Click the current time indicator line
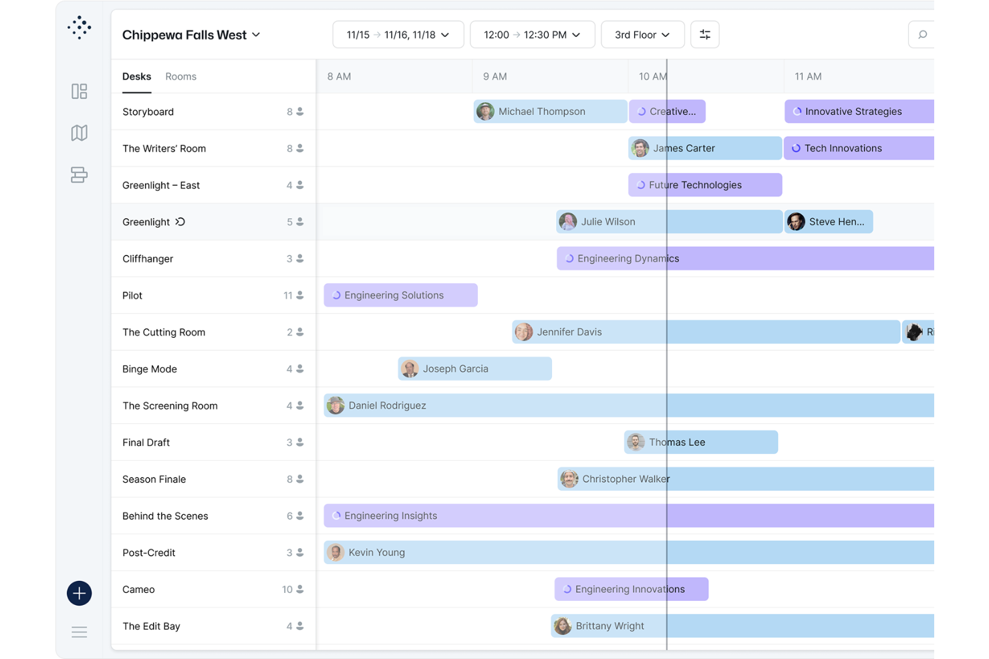989x659 pixels. [x=666, y=334]
